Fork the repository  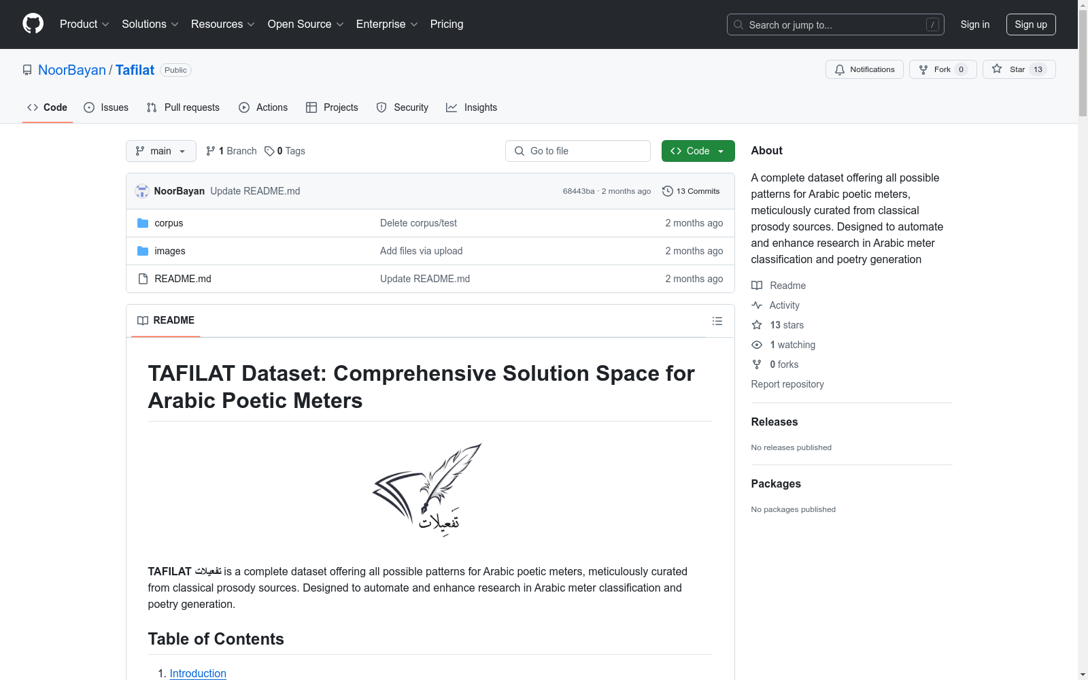942,69
